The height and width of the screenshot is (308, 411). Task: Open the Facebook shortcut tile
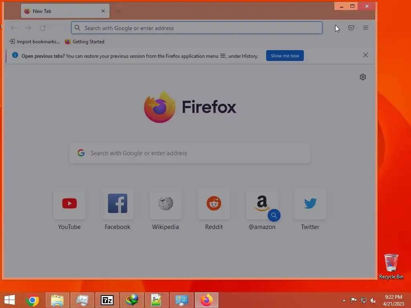tap(118, 203)
